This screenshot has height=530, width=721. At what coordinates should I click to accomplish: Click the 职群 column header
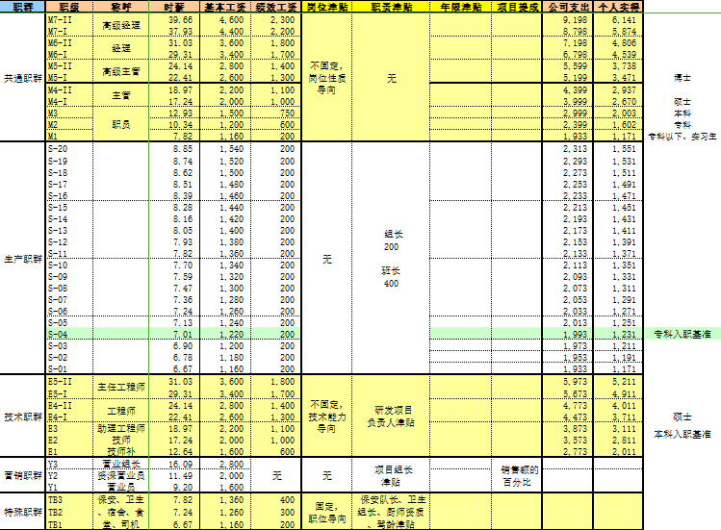tap(21, 7)
